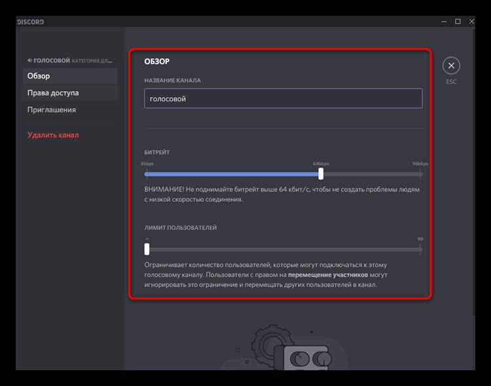Click the ВНИМАНИЕ bitrate warning text

282,194
